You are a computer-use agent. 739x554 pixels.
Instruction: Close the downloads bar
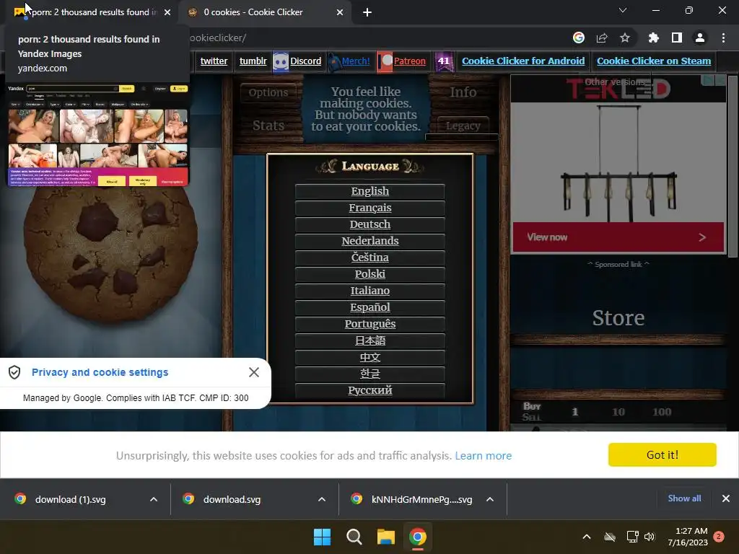click(x=726, y=498)
